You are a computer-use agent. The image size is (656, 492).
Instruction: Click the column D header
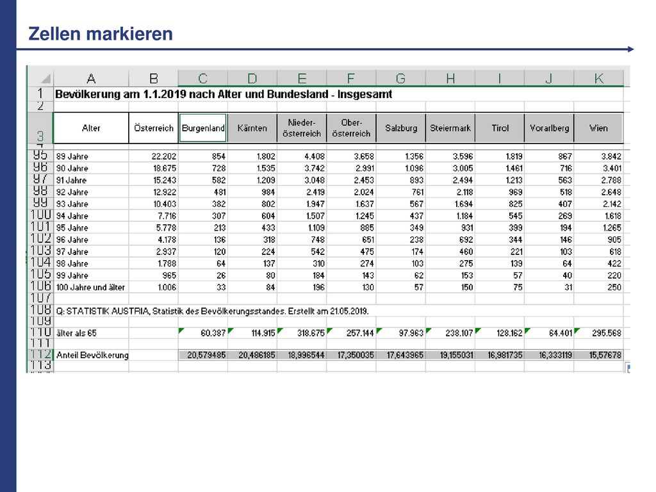click(252, 78)
